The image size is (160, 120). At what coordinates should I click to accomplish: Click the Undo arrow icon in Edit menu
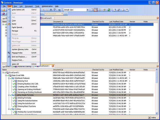(9, 10)
